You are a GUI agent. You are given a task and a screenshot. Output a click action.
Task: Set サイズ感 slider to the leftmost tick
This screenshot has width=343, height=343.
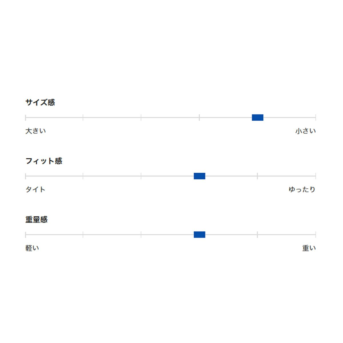[x=26, y=117]
